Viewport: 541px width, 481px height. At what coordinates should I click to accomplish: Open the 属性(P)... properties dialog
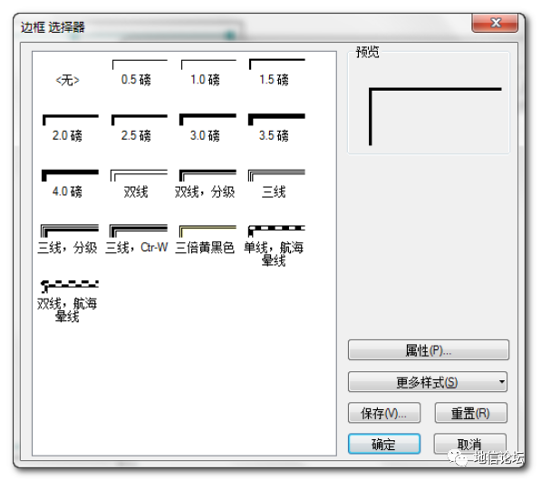click(429, 350)
